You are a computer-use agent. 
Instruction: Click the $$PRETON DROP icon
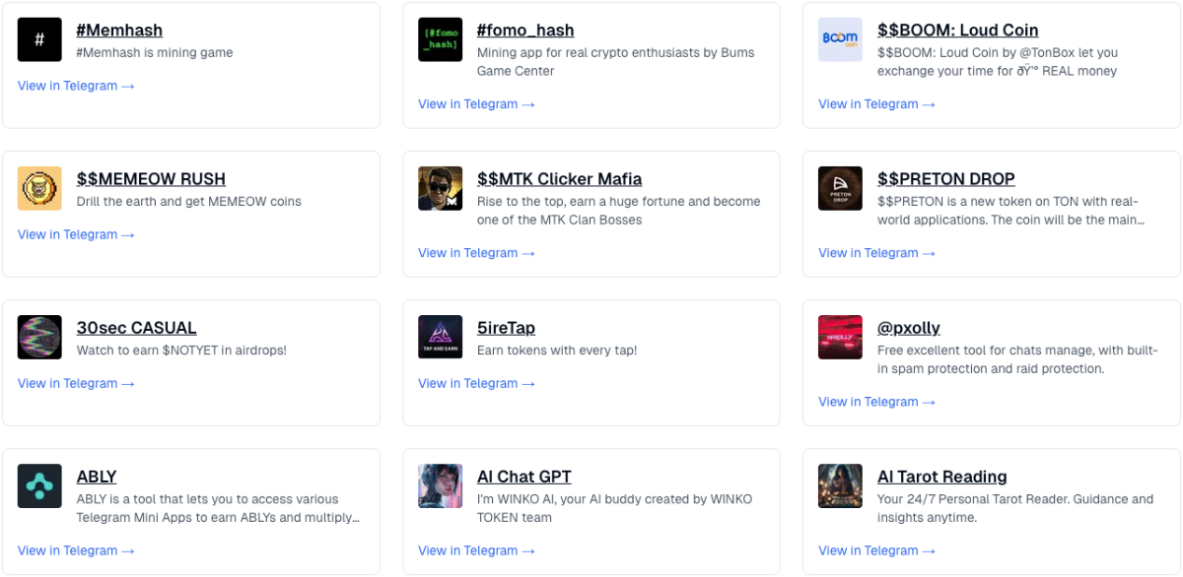tap(840, 188)
